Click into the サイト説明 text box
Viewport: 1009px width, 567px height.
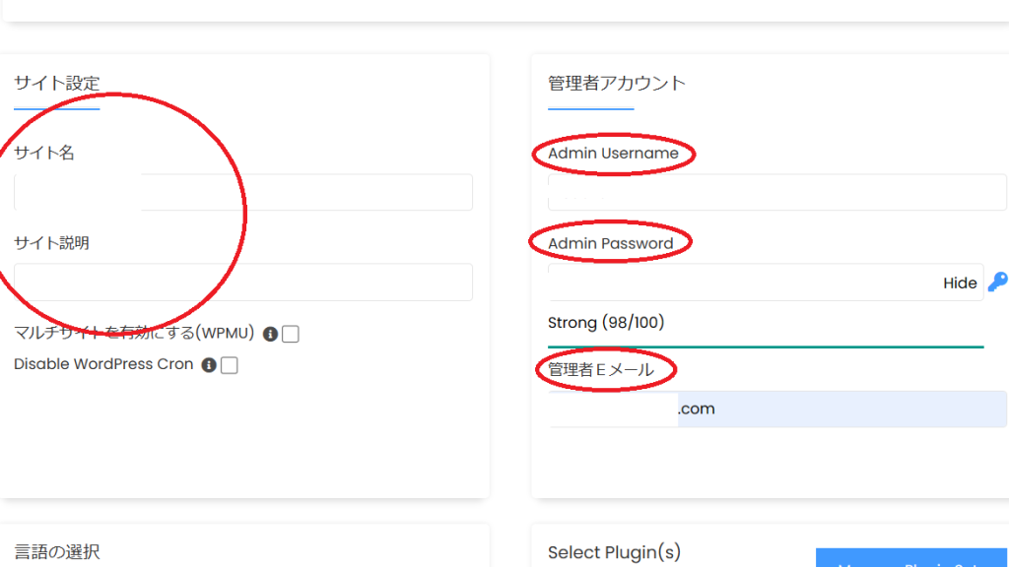click(x=243, y=282)
